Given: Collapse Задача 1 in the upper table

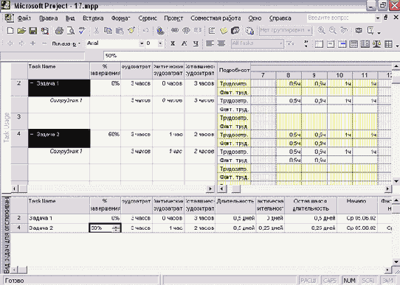Looking at the screenshot, I should tap(32, 83).
